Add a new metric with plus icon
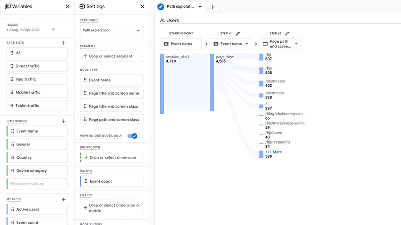 click(x=64, y=199)
